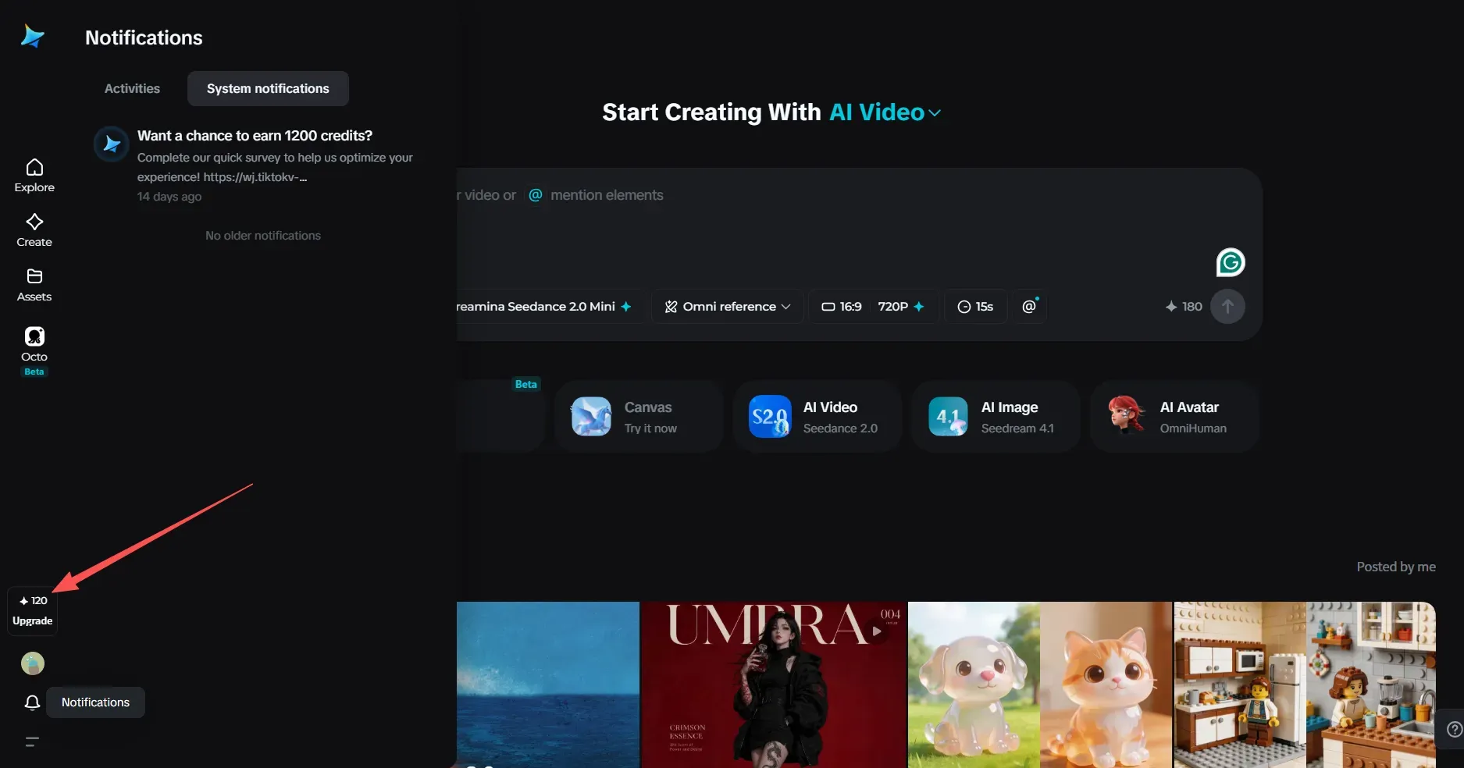
Task: Click the Notifications panel heading
Action: click(144, 37)
